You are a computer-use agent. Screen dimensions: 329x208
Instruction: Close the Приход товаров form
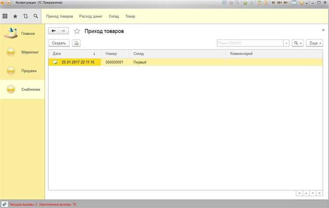[323, 30]
